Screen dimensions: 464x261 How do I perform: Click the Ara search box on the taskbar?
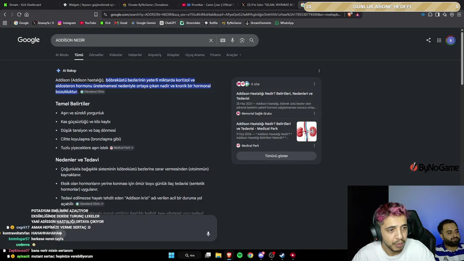[190, 255]
